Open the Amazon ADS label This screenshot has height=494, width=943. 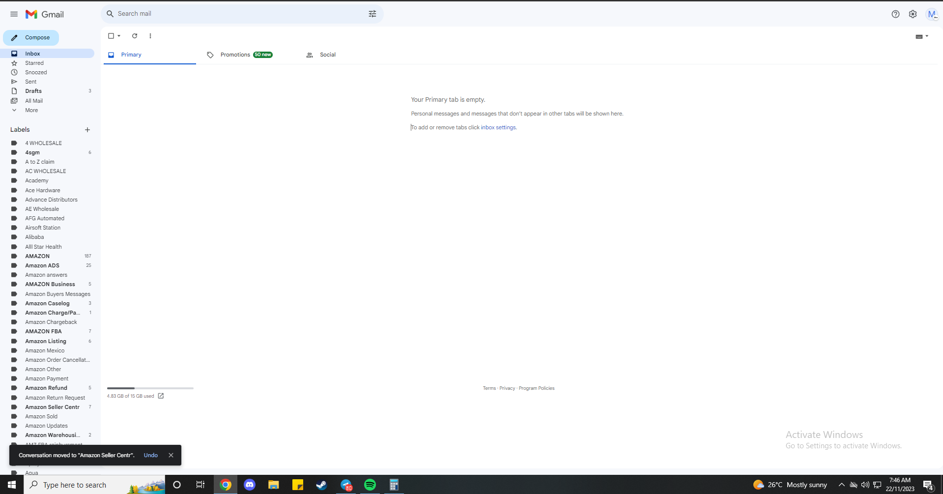pos(47,265)
